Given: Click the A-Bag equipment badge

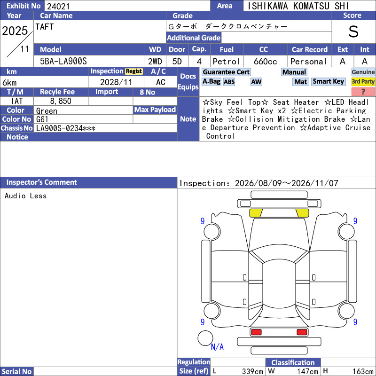Looking at the screenshot, I should click(x=211, y=81).
